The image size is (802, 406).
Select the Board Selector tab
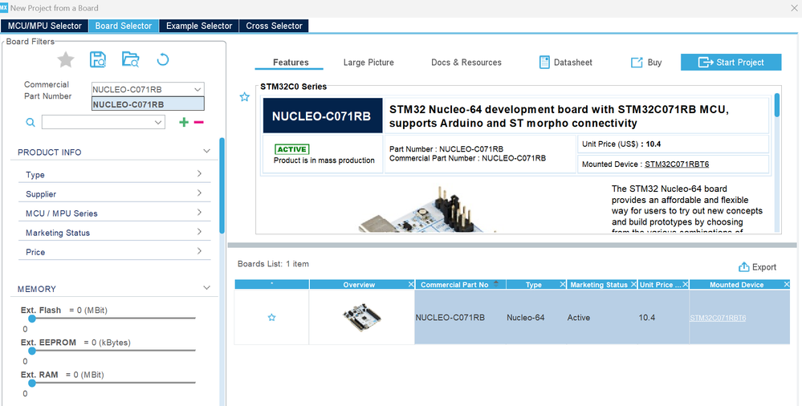[124, 26]
